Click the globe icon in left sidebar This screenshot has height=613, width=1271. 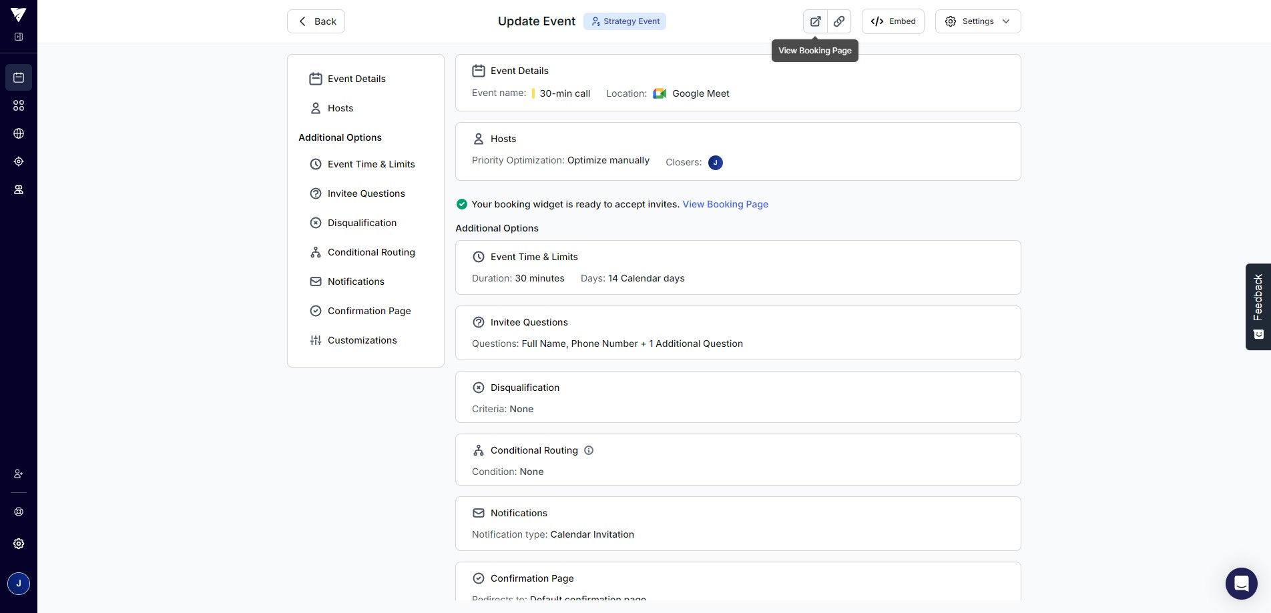point(19,133)
